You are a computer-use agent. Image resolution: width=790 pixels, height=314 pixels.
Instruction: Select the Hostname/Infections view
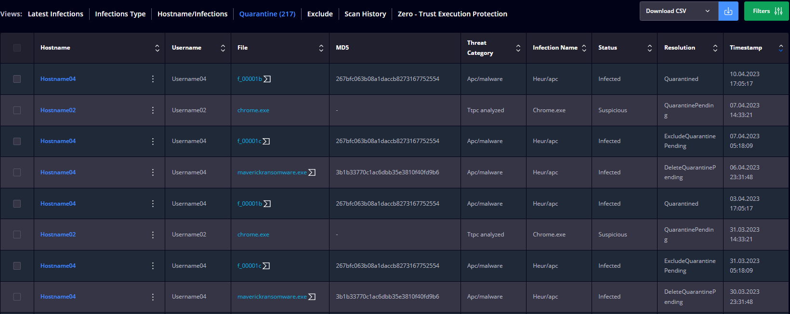tap(192, 14)
